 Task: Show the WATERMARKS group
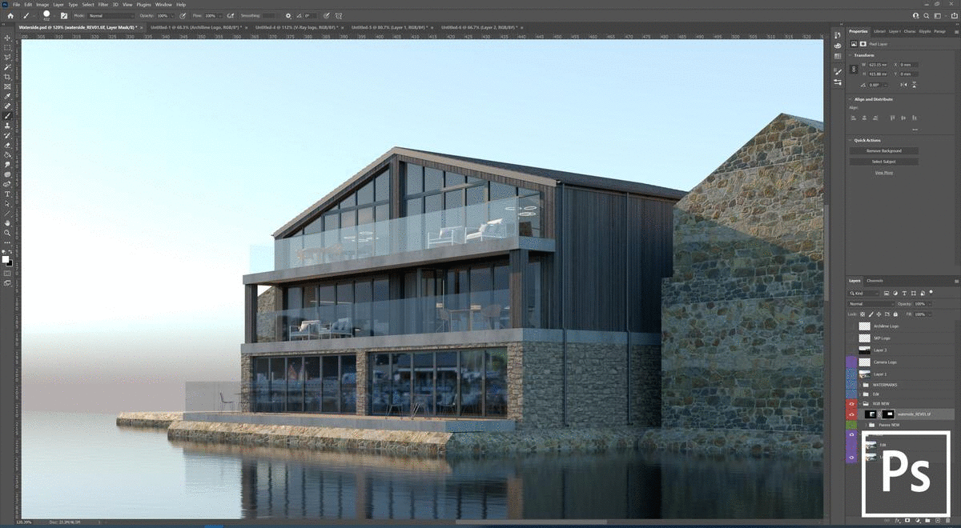[852, 385]
